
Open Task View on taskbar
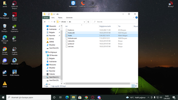point(60,97)
